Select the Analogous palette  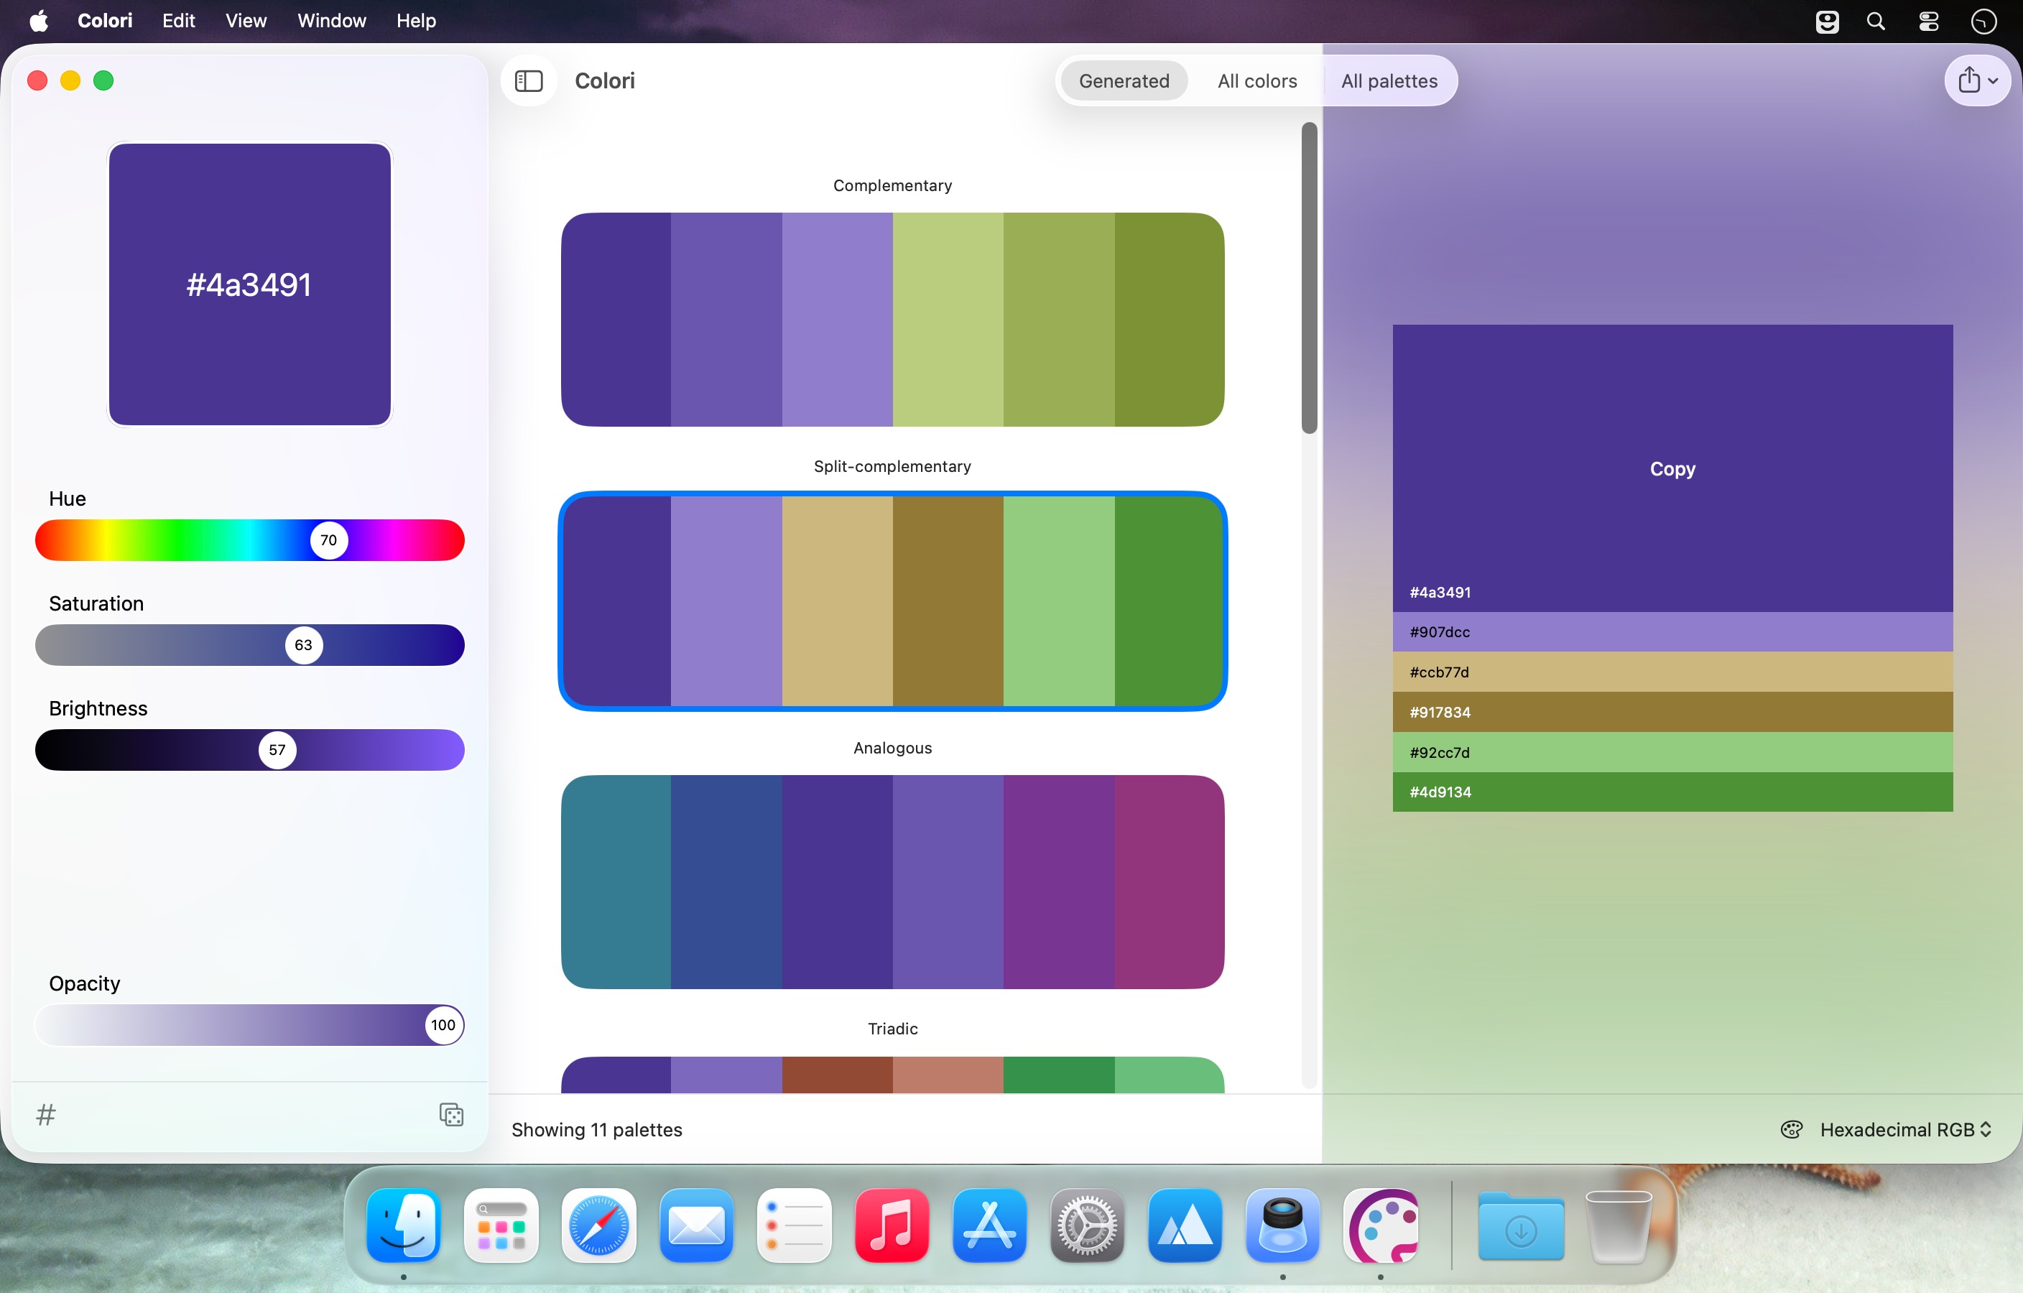(892, 881)
